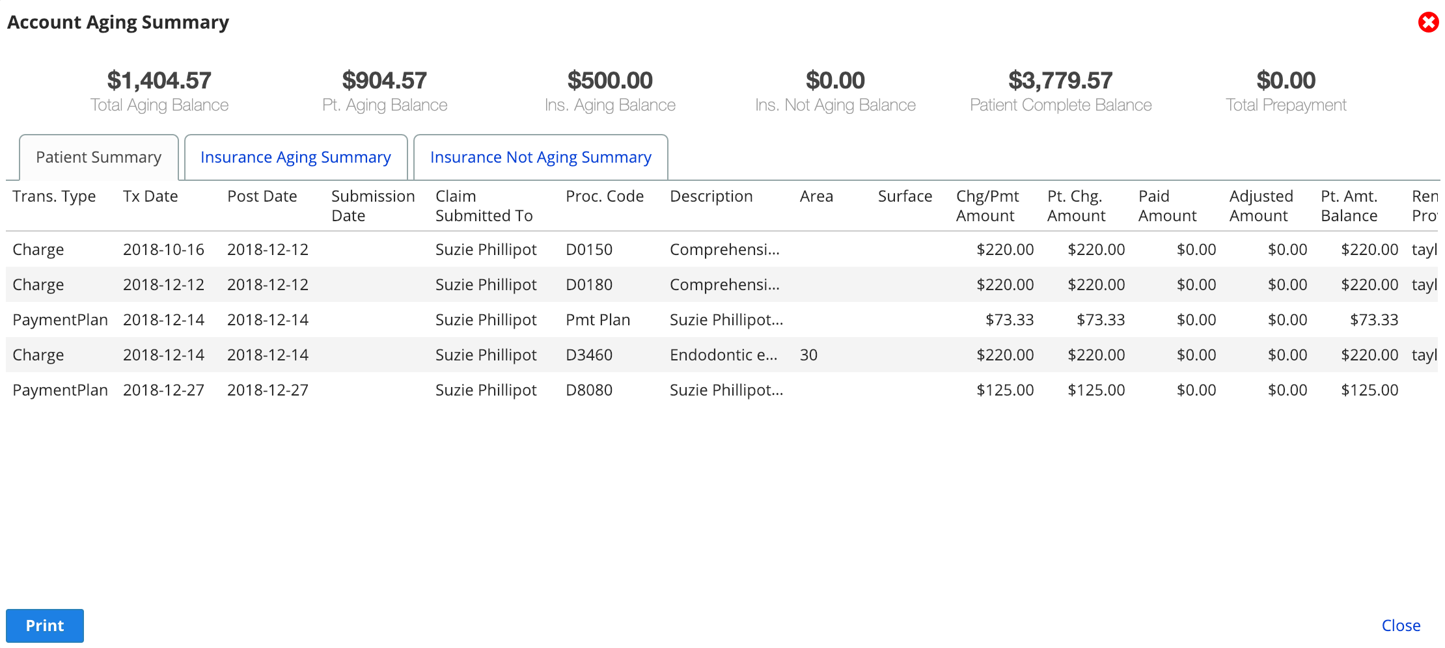Select the D8080 procedure code cell
This screenshot has height=648, width=1445.
589,390
